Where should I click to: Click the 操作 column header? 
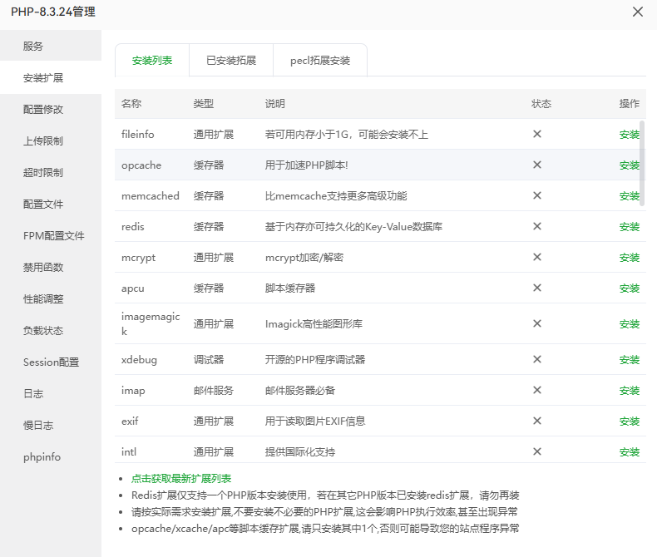click(630, 103)
